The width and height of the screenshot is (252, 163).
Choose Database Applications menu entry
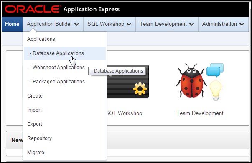click(65, 53)
